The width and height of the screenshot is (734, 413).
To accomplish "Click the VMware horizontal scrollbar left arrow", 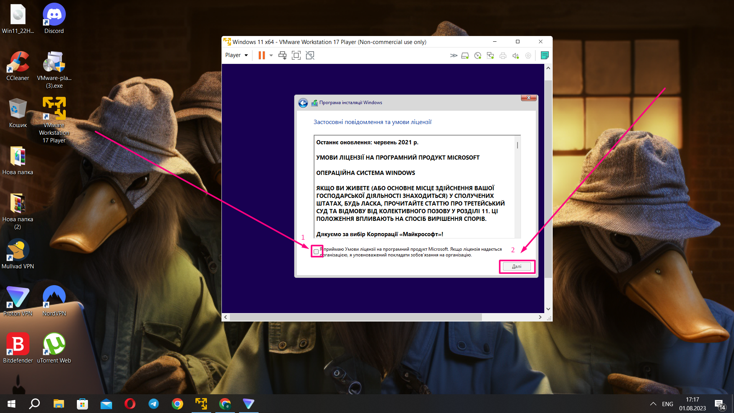I will [226, 317].
